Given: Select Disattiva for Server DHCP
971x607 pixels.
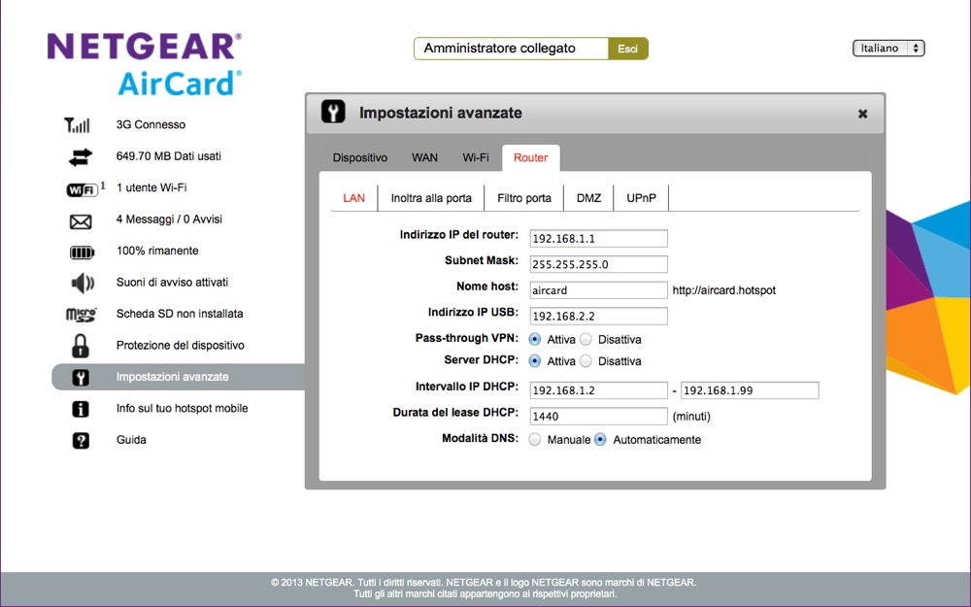Looking at the screenshot, I should click(586, 361).
